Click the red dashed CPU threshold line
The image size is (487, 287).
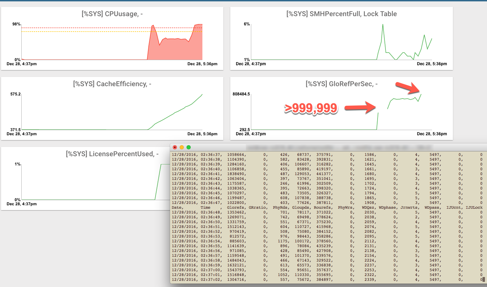86,28
